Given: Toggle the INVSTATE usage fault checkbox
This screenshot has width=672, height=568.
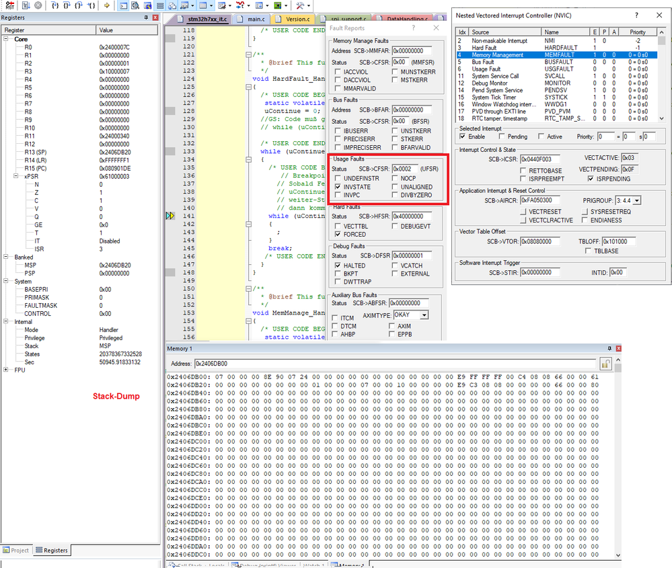Looking at the screenshot, I should (x=338, y=187).
